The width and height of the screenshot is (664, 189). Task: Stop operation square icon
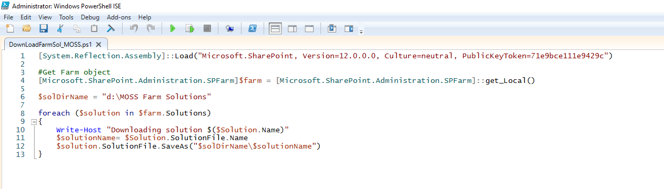(207, 28)
